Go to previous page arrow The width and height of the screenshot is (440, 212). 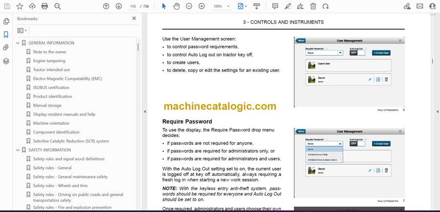[x=106, y=6]
